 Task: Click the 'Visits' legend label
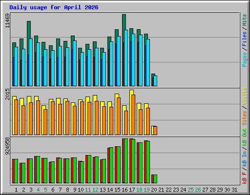245,96
